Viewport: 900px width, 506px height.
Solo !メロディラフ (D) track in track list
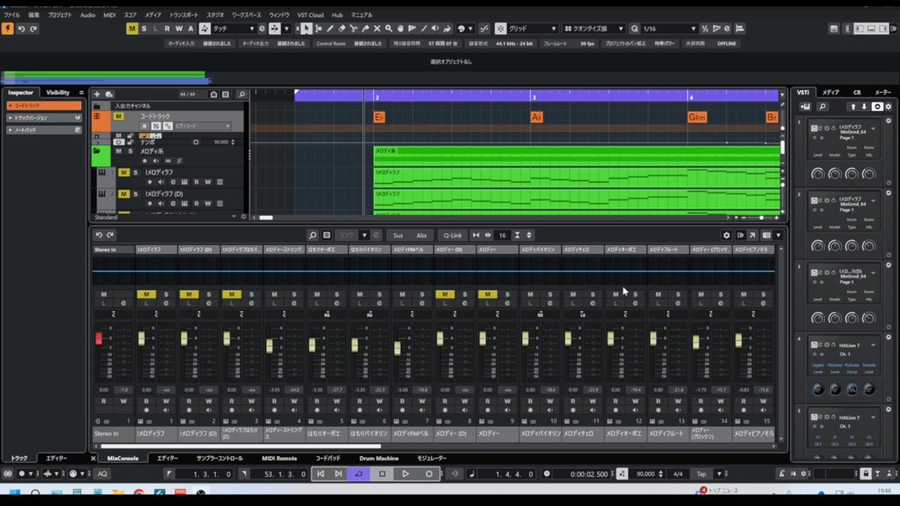[x=136, y=193]
